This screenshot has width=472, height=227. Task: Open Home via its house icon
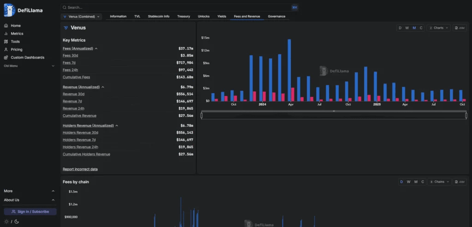tap(6, 26)
